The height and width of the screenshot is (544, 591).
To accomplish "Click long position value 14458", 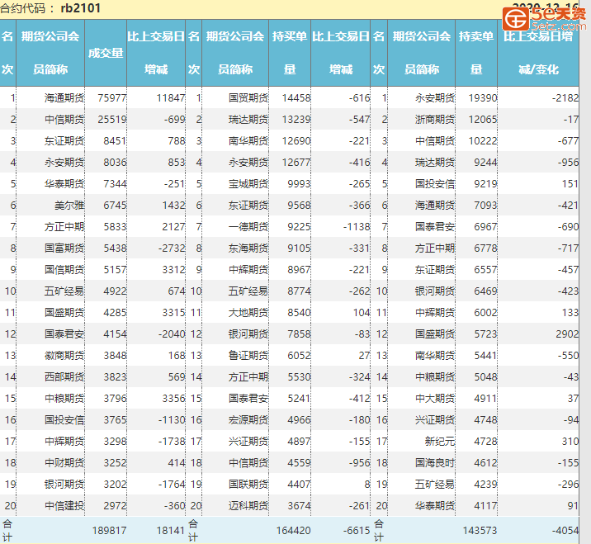I will (296, 98).
